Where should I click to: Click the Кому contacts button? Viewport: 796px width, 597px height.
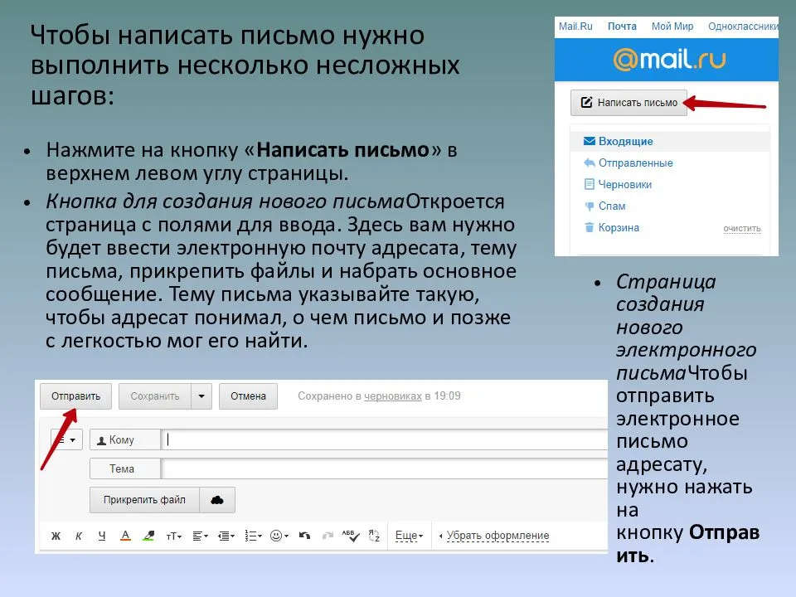pyautogui.click(x=125, y=439)
